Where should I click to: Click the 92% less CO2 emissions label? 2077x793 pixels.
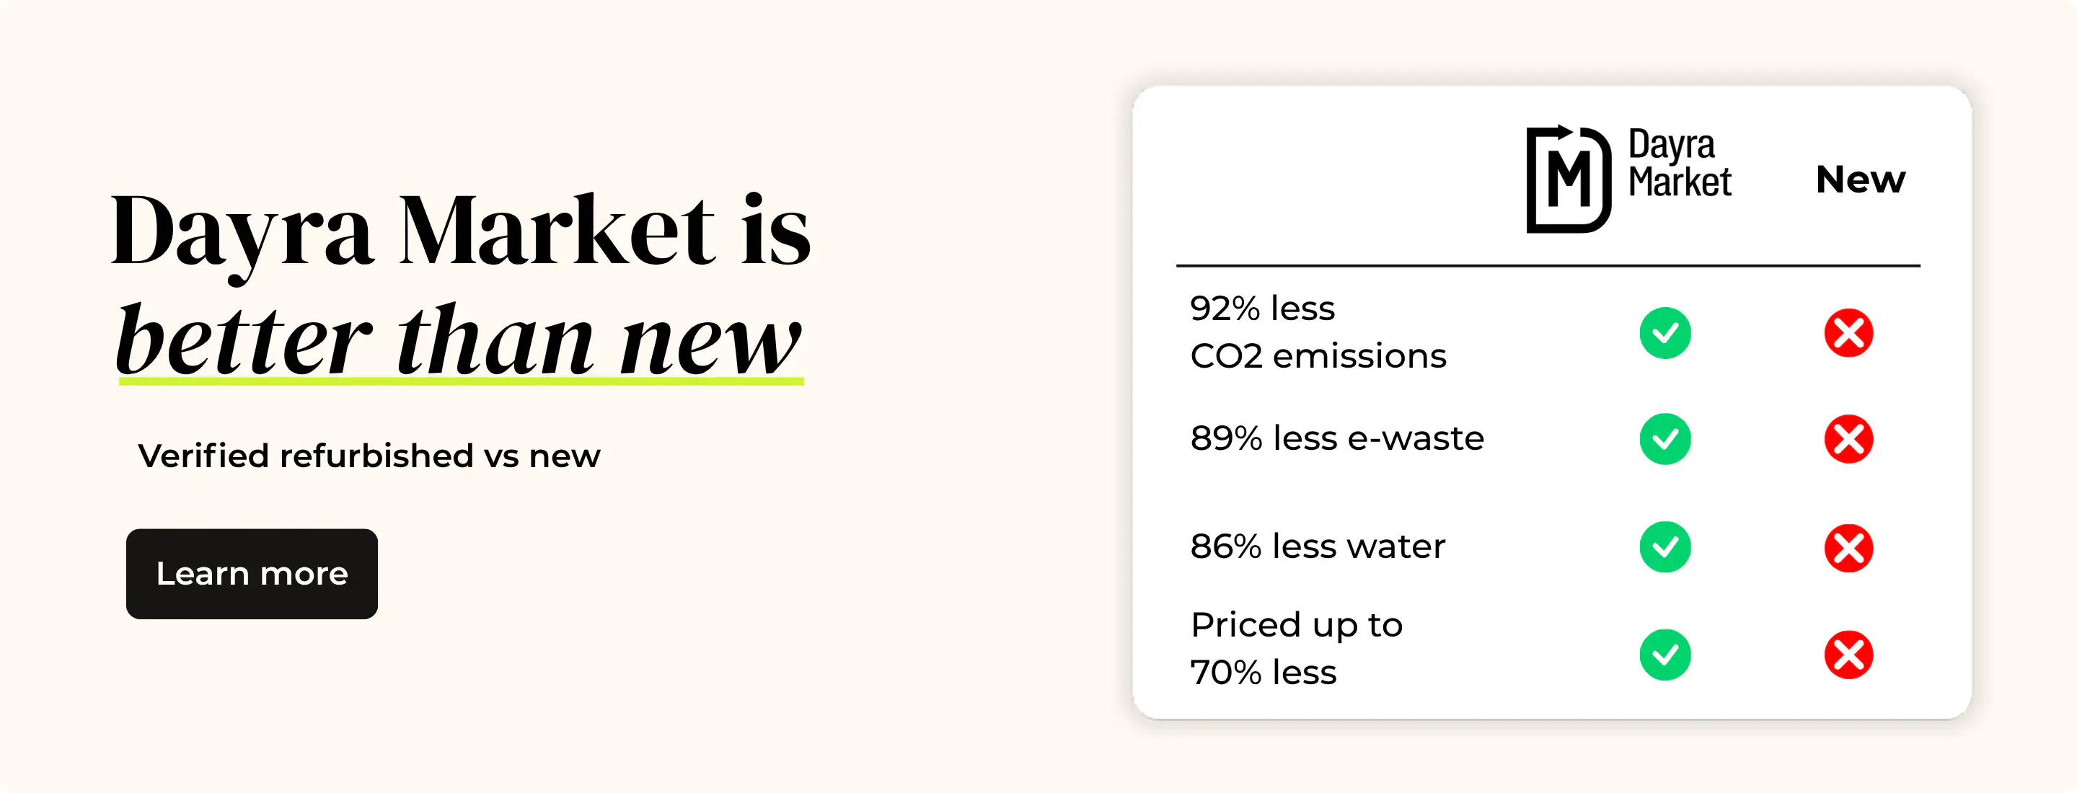(1318, 332)
